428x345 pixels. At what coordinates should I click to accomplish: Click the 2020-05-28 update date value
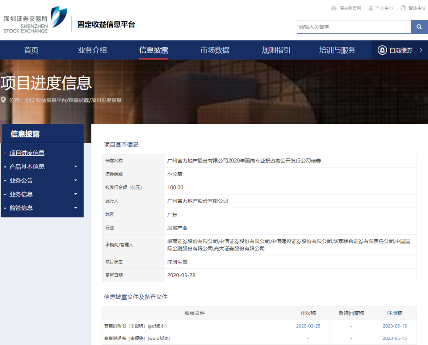[181, 275]
